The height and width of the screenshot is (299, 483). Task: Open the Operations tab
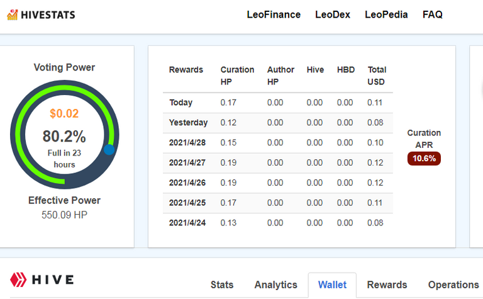(x=453, y=285)
